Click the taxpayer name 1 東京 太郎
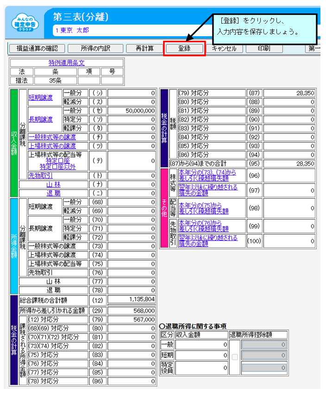Viewport: 326px width, 394px height. 72,31
